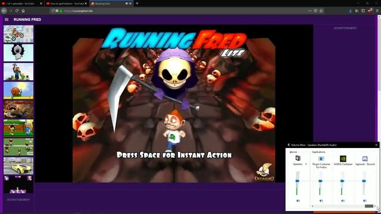
Task: Mute the NVIDIA Container audio
Action: 343,201
